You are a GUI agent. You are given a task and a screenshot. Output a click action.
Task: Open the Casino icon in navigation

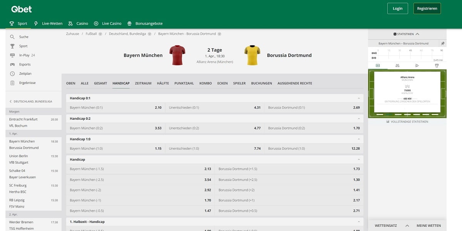70,23
